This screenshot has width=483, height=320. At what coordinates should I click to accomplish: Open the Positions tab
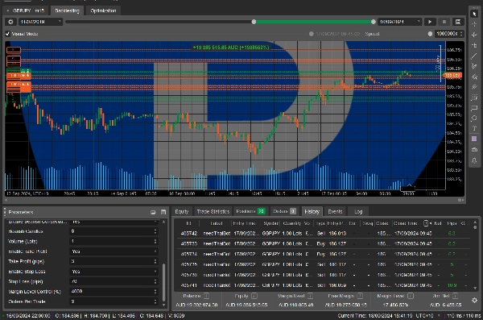coord(250,211)
